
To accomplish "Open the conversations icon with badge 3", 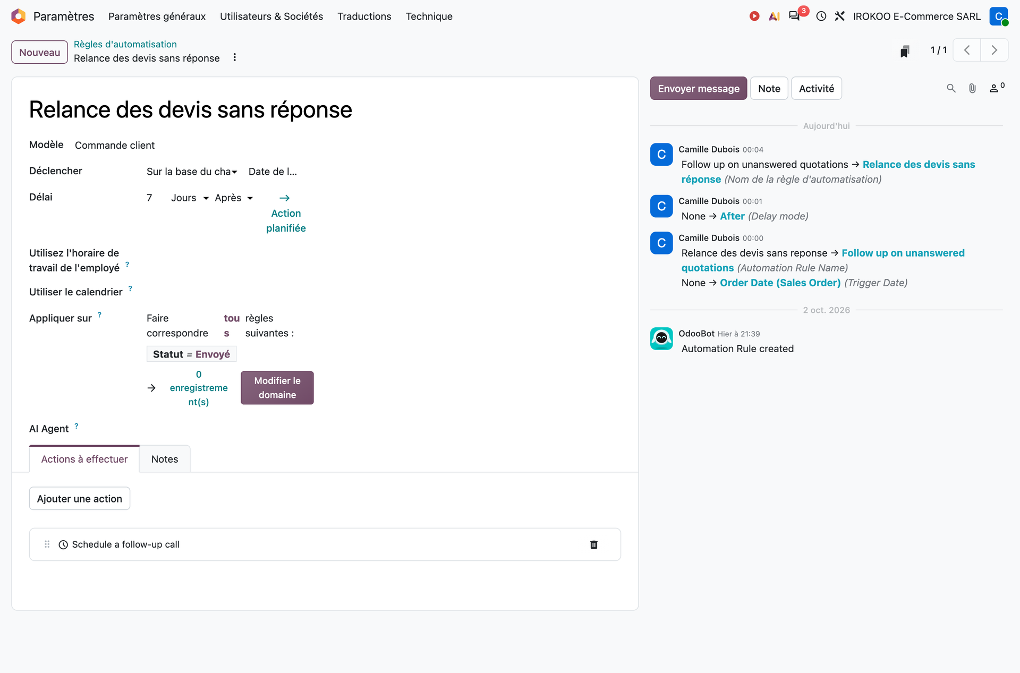I will coord(795,16).
